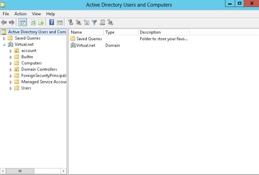Click the 'Folder to store your favo...' description
This screenshot has width=259, height=175.
tap(164, 39)
